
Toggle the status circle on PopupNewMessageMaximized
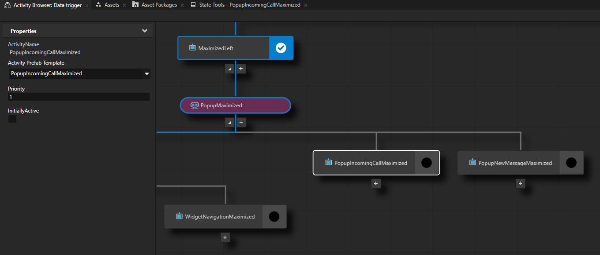[x=571, y=163]
